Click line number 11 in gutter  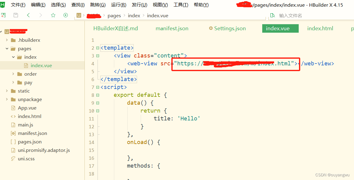coord(91,119)
